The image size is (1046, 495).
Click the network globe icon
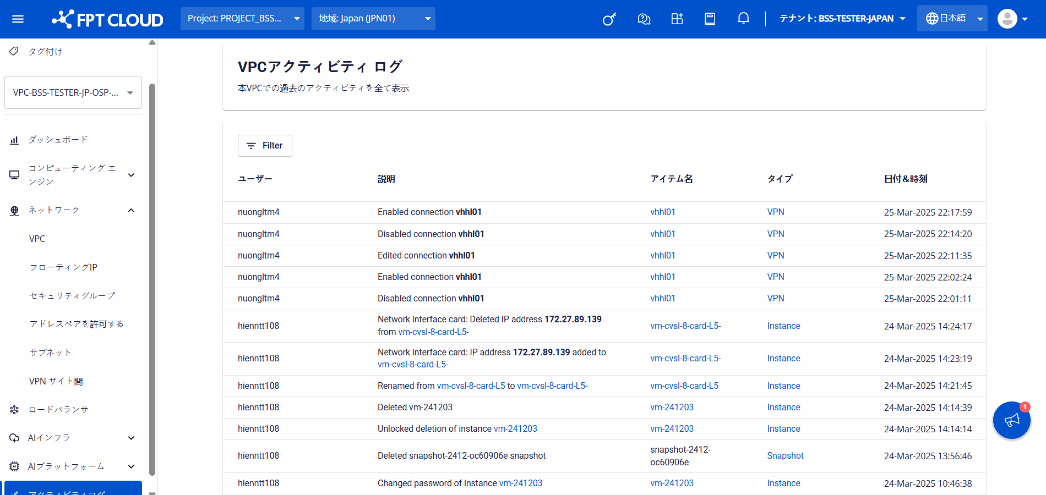click(14, 211)
